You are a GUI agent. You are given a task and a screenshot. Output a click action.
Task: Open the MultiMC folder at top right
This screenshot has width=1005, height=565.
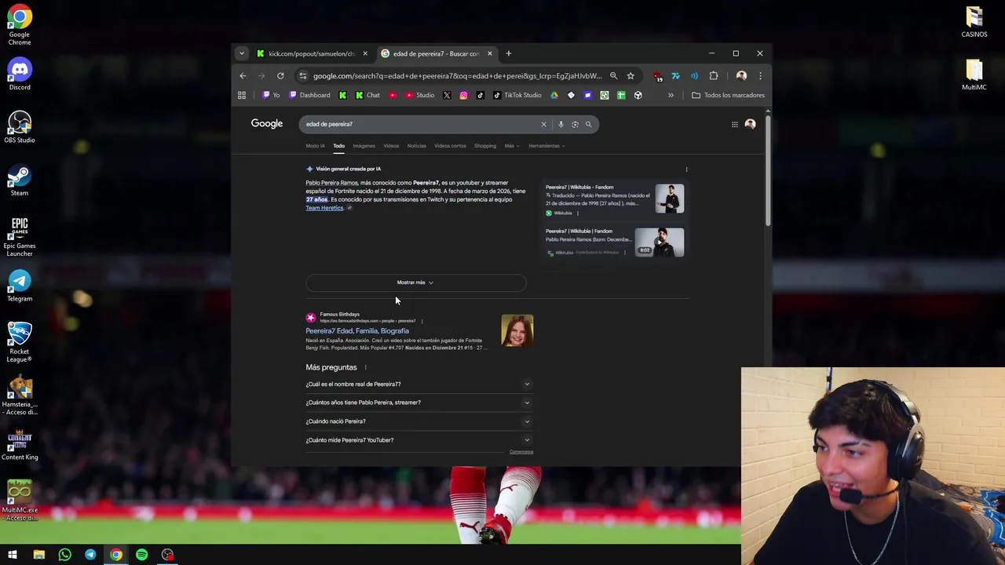point(974,75)
